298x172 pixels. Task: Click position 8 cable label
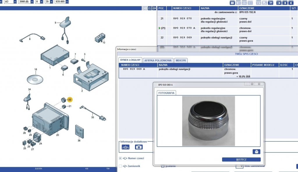(x=30, y=39)
